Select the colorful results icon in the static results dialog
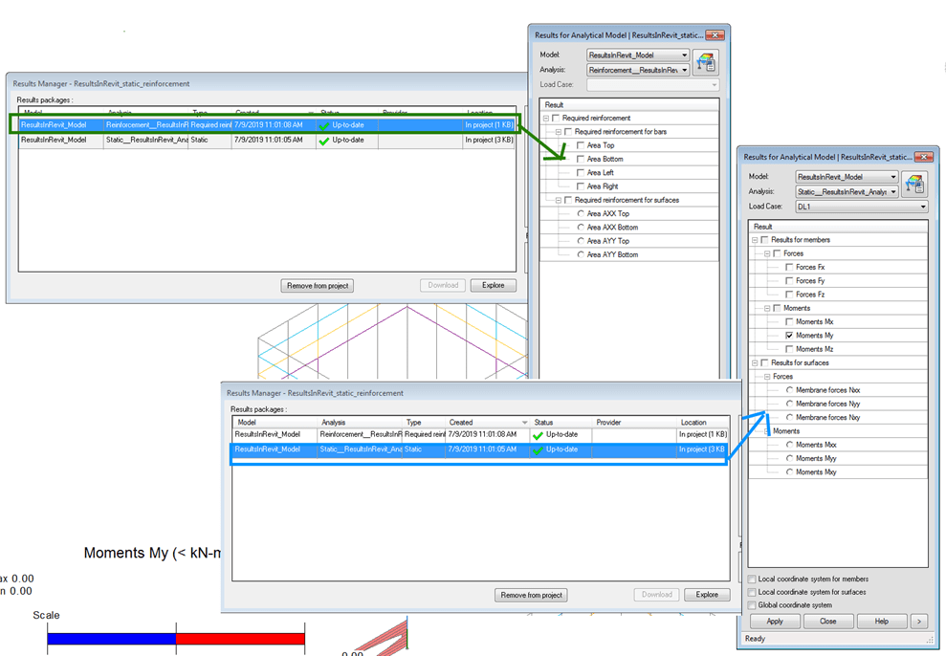Image resolution: width=946 pixels, height=656 pixels. tap(915, 183)
